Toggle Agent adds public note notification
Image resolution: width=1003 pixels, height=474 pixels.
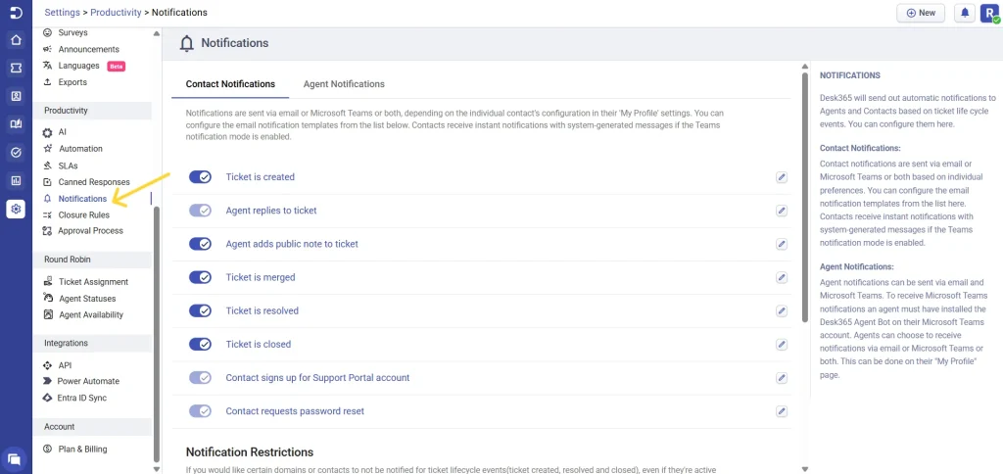[x=200, y=244]
